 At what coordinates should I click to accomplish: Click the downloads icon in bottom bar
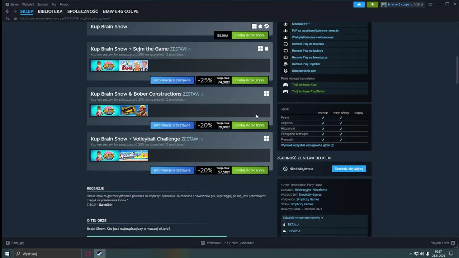click(203, 243)
